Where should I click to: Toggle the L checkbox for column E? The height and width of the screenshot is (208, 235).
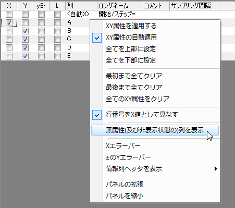[57, 56]
